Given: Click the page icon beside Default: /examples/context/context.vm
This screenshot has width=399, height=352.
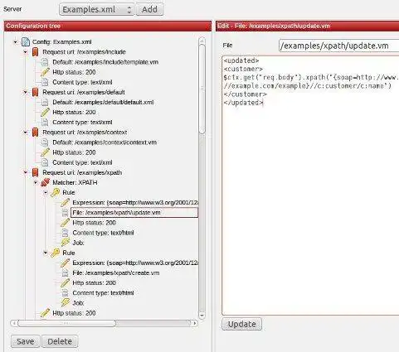Looking at the screenshot, I should (x=45, y=142).
